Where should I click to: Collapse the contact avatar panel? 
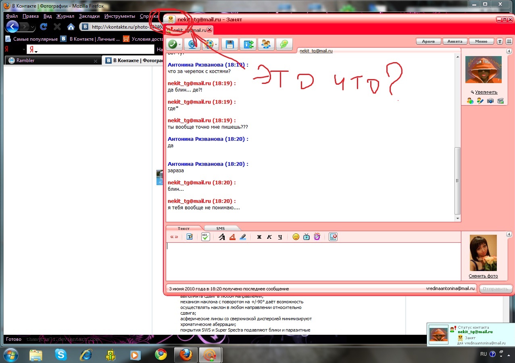509,51
